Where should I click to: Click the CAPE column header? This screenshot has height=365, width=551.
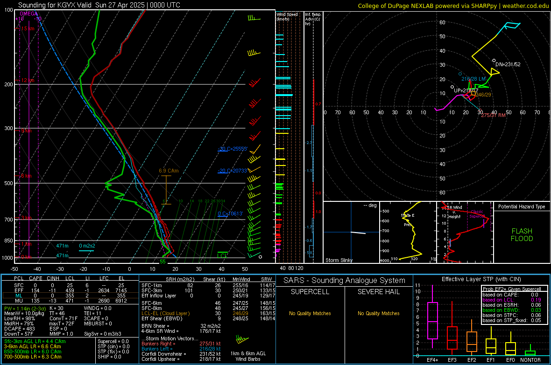pyautogui.click(x=35, y=278)
